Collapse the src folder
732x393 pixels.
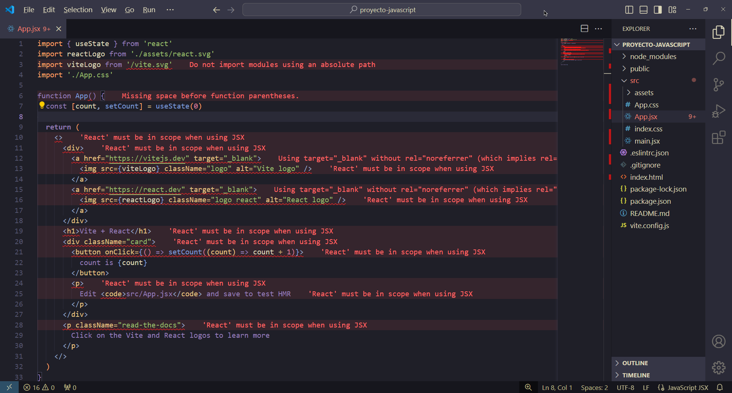click(x=634, y=81)
